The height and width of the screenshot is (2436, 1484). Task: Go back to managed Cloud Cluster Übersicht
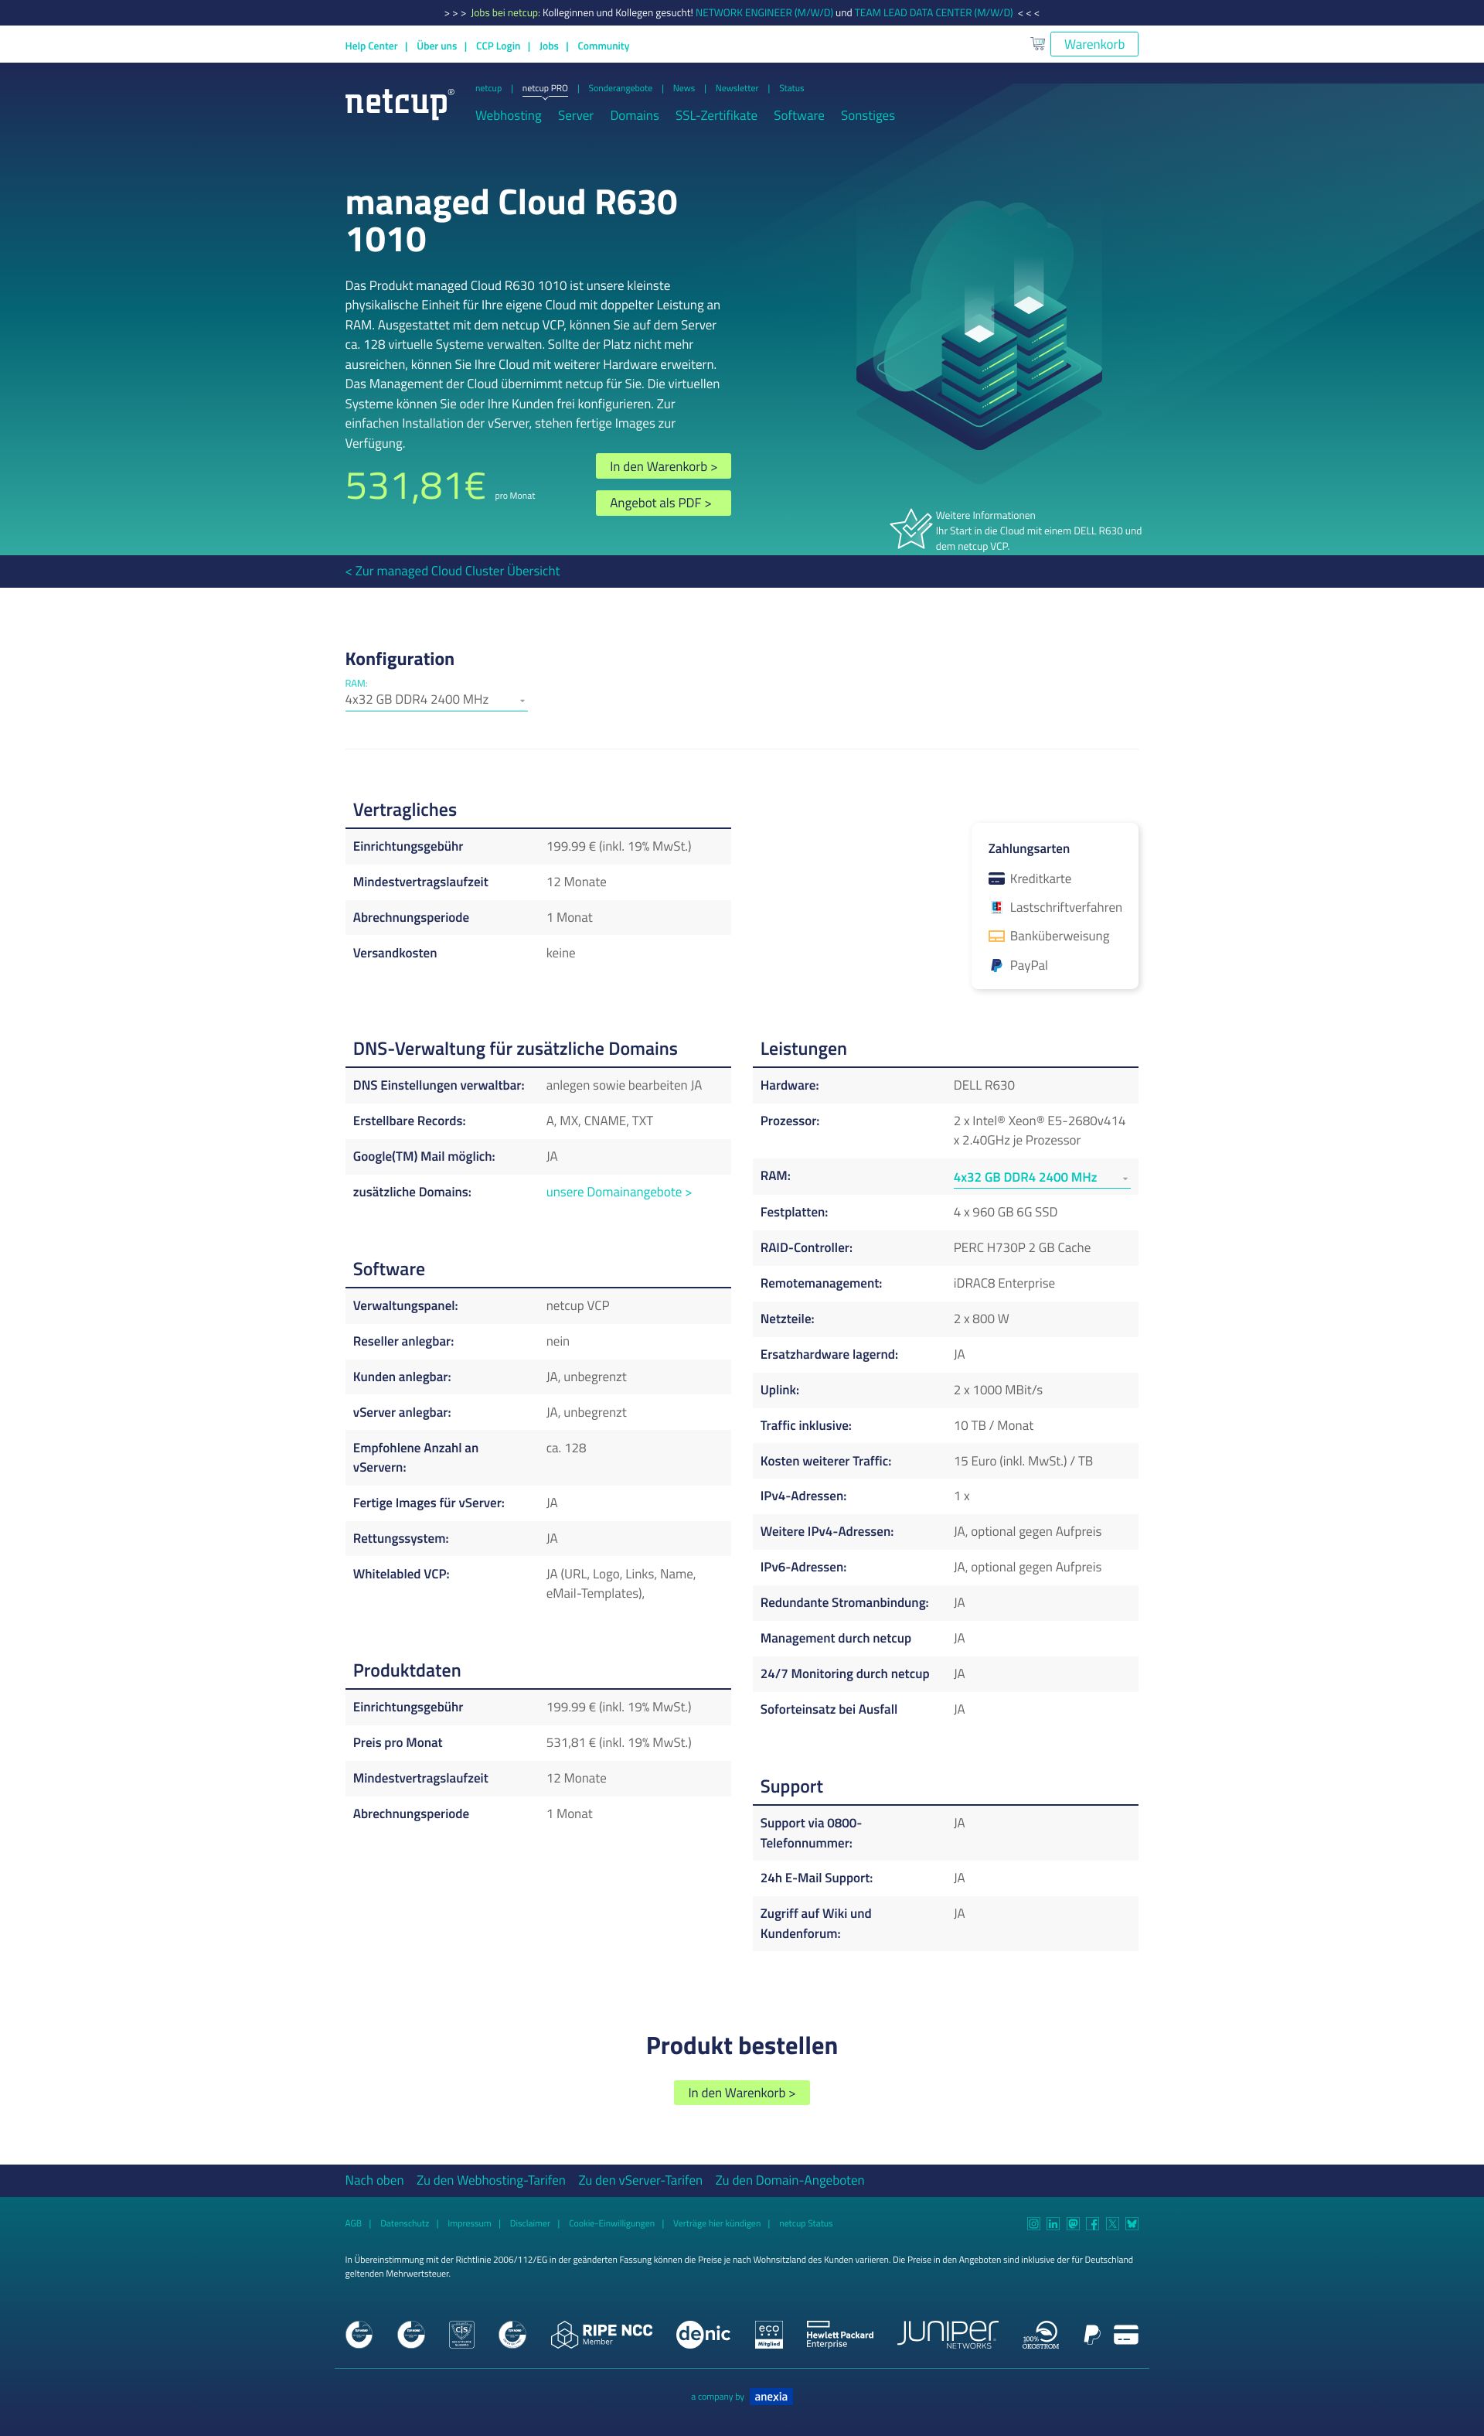[452, 571]
